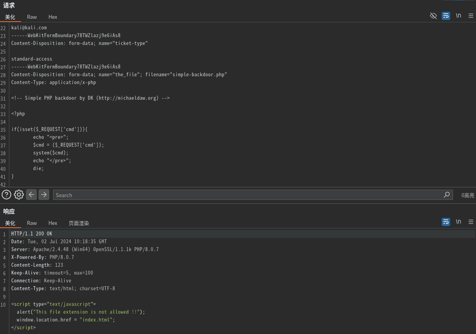The image size is (476, 334).
Task: Open search settings gear icon
Action: (x=19, y=194)
